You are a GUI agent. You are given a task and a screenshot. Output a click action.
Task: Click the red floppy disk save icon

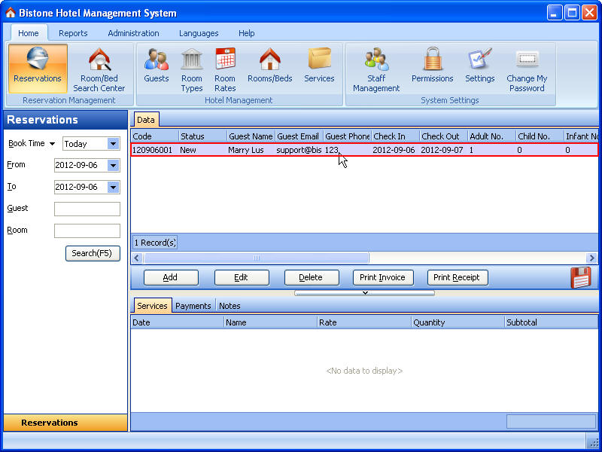pos(581,277)
